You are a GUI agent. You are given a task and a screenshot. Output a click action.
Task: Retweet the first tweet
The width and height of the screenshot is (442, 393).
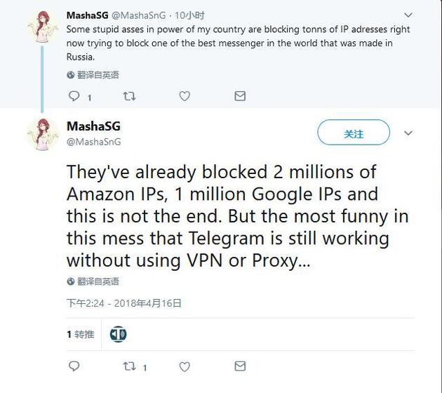pos(129,96)
